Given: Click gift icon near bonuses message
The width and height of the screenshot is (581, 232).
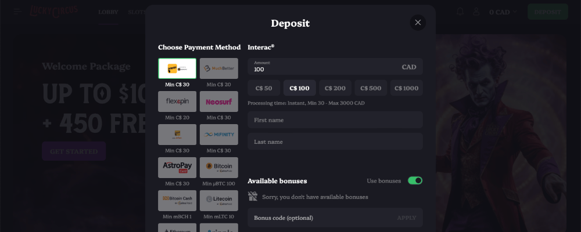Looking at the screenshot, I should point(253,196).
